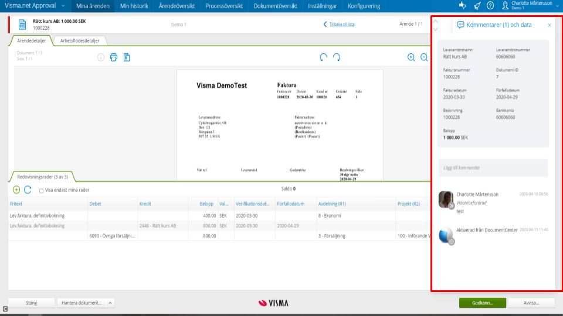Click the comment bubble icon in panel header
The width and height of the screenshot is (563, 316).
tap(460, 25)
